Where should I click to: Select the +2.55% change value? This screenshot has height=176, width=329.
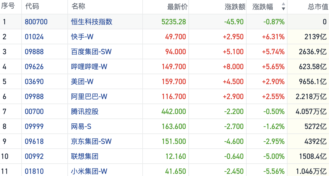[273, 97]
